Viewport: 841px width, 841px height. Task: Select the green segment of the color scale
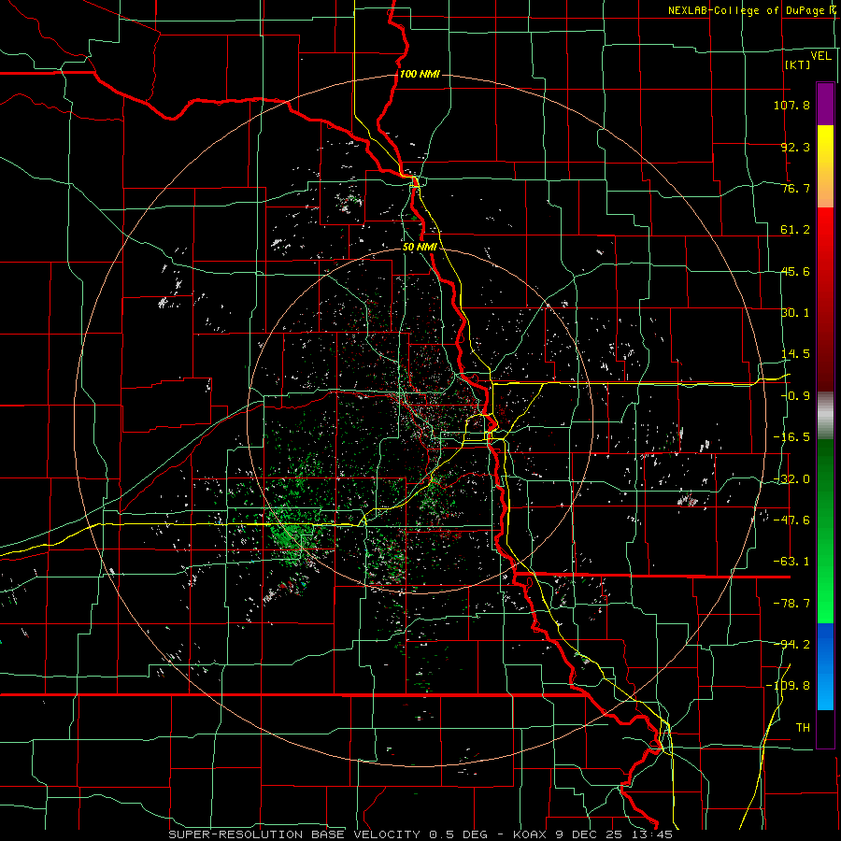point(825,531)
